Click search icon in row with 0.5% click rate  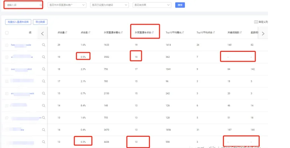(43, 57)
